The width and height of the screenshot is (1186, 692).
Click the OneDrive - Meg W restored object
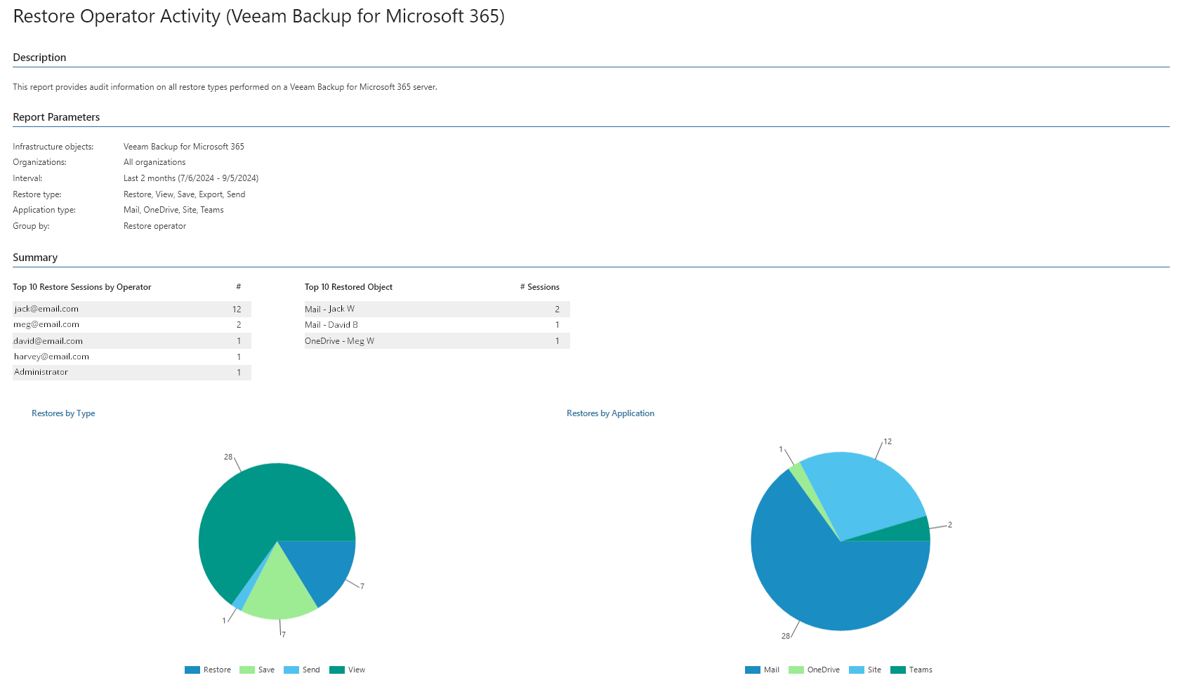pos(437,341)
